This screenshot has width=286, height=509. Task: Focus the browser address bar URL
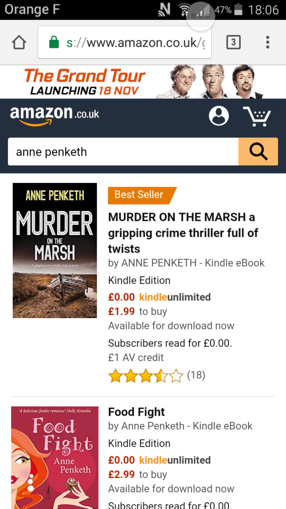tap(136, 42)
